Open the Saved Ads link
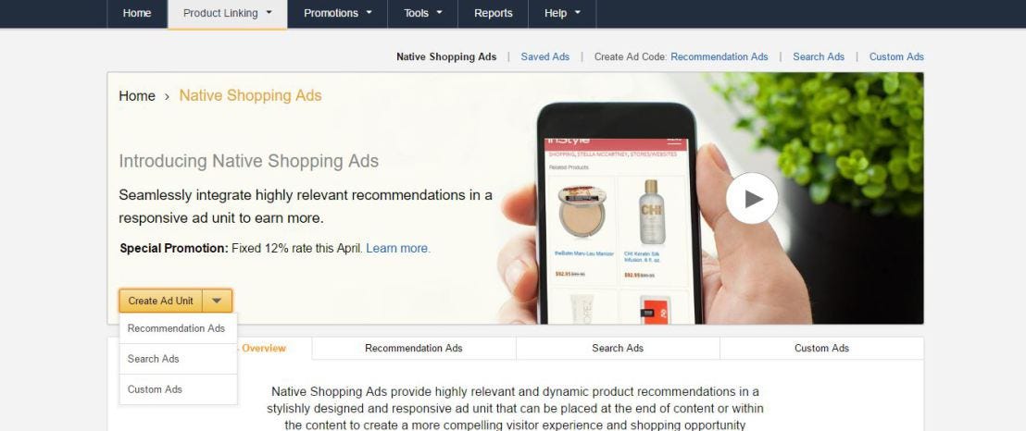The height and width of the screenshot is (431, 1026). click(x=545, y=57)
